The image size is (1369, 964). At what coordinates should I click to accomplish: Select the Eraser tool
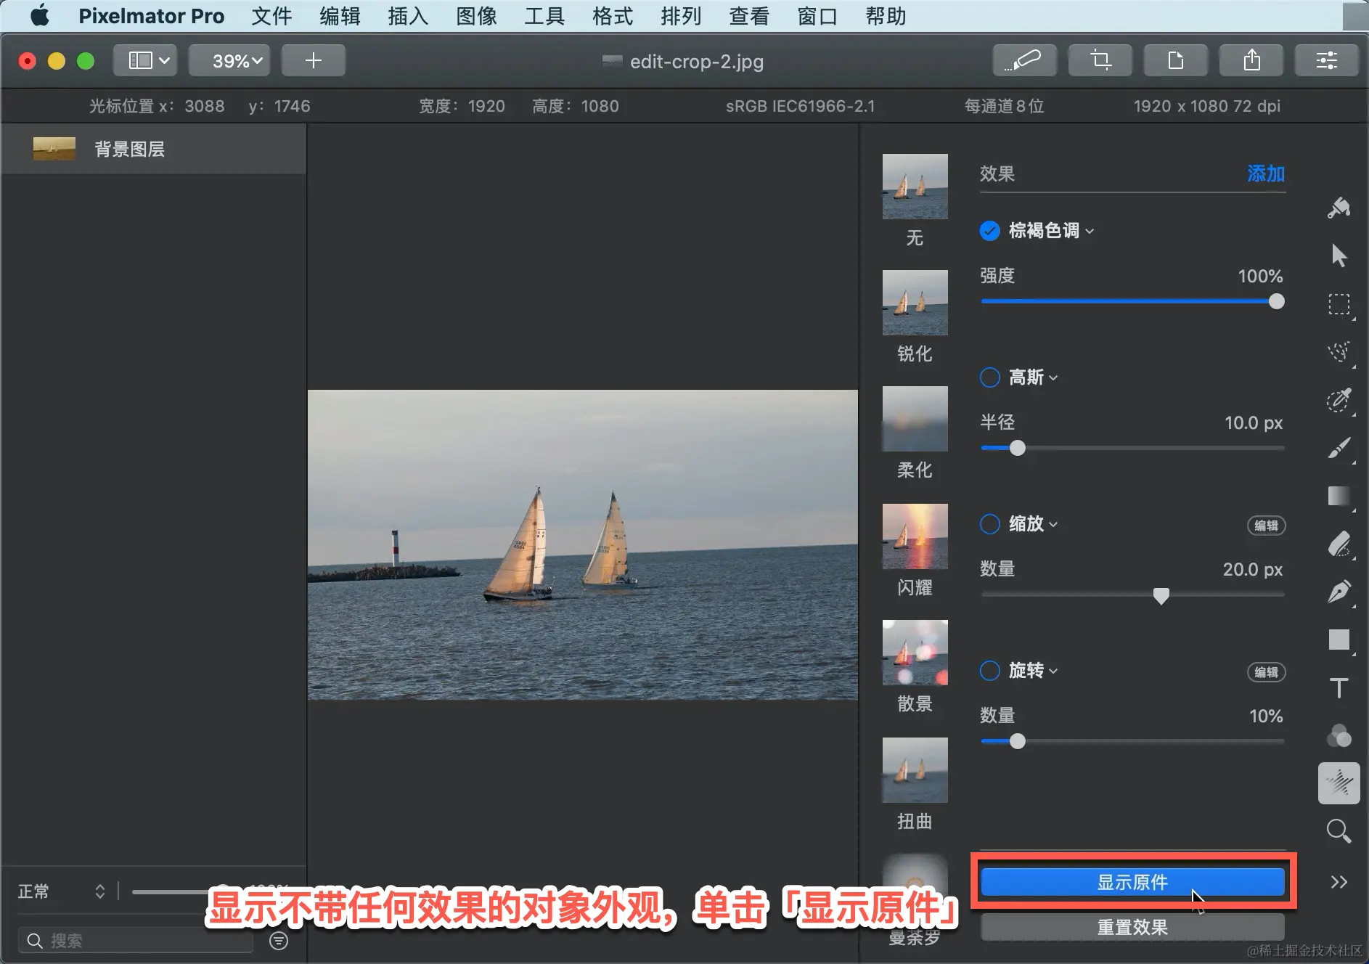pos(1339,544)
